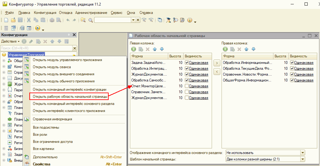320x166 pixels.
Task: Uncheck visibility for Обработка.Самообс... row
Action: coord(187,80)
